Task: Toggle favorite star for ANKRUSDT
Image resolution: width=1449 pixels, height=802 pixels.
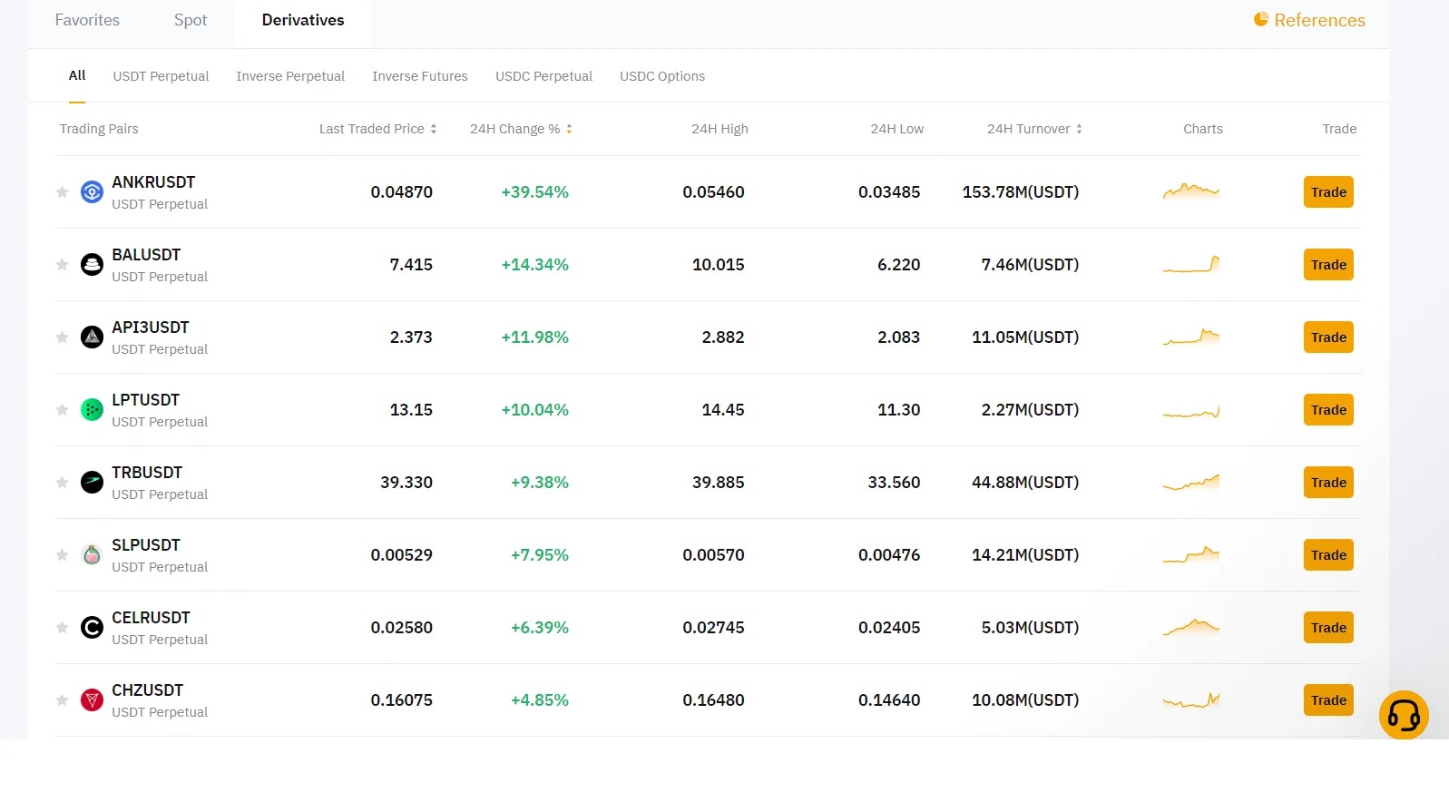Action: (62, 192)
